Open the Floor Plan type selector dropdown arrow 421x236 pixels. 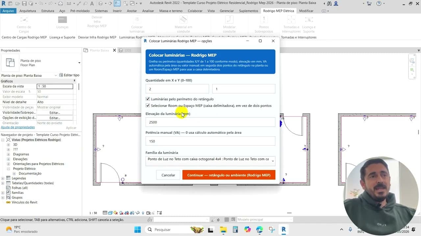[x=79, y=63]
